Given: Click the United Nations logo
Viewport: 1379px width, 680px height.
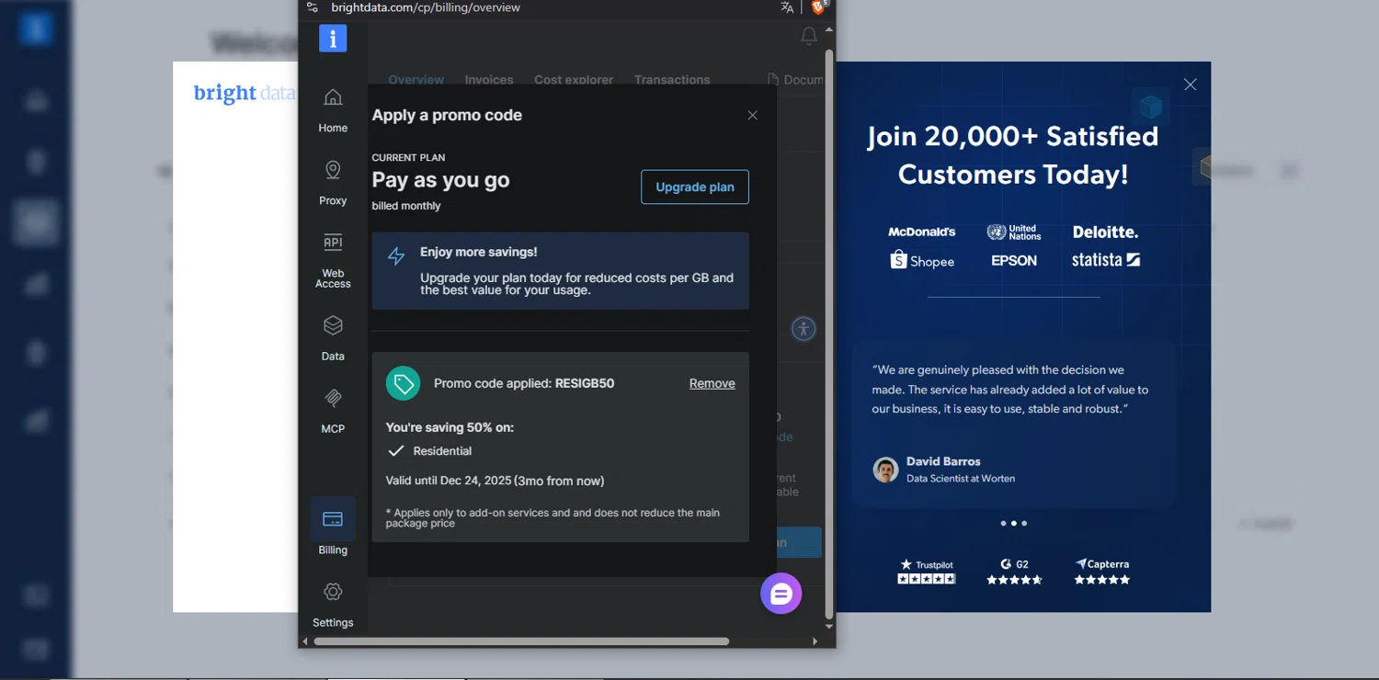Looking at the screenshot, I should coord(1014,232).
